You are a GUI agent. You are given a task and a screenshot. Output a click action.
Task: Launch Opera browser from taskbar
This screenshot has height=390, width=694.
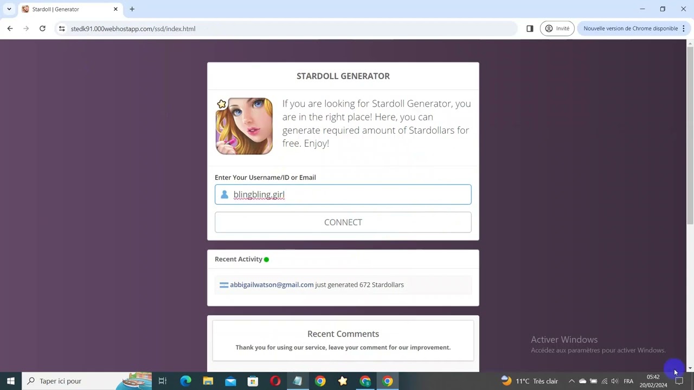click(x=275, y=381)
